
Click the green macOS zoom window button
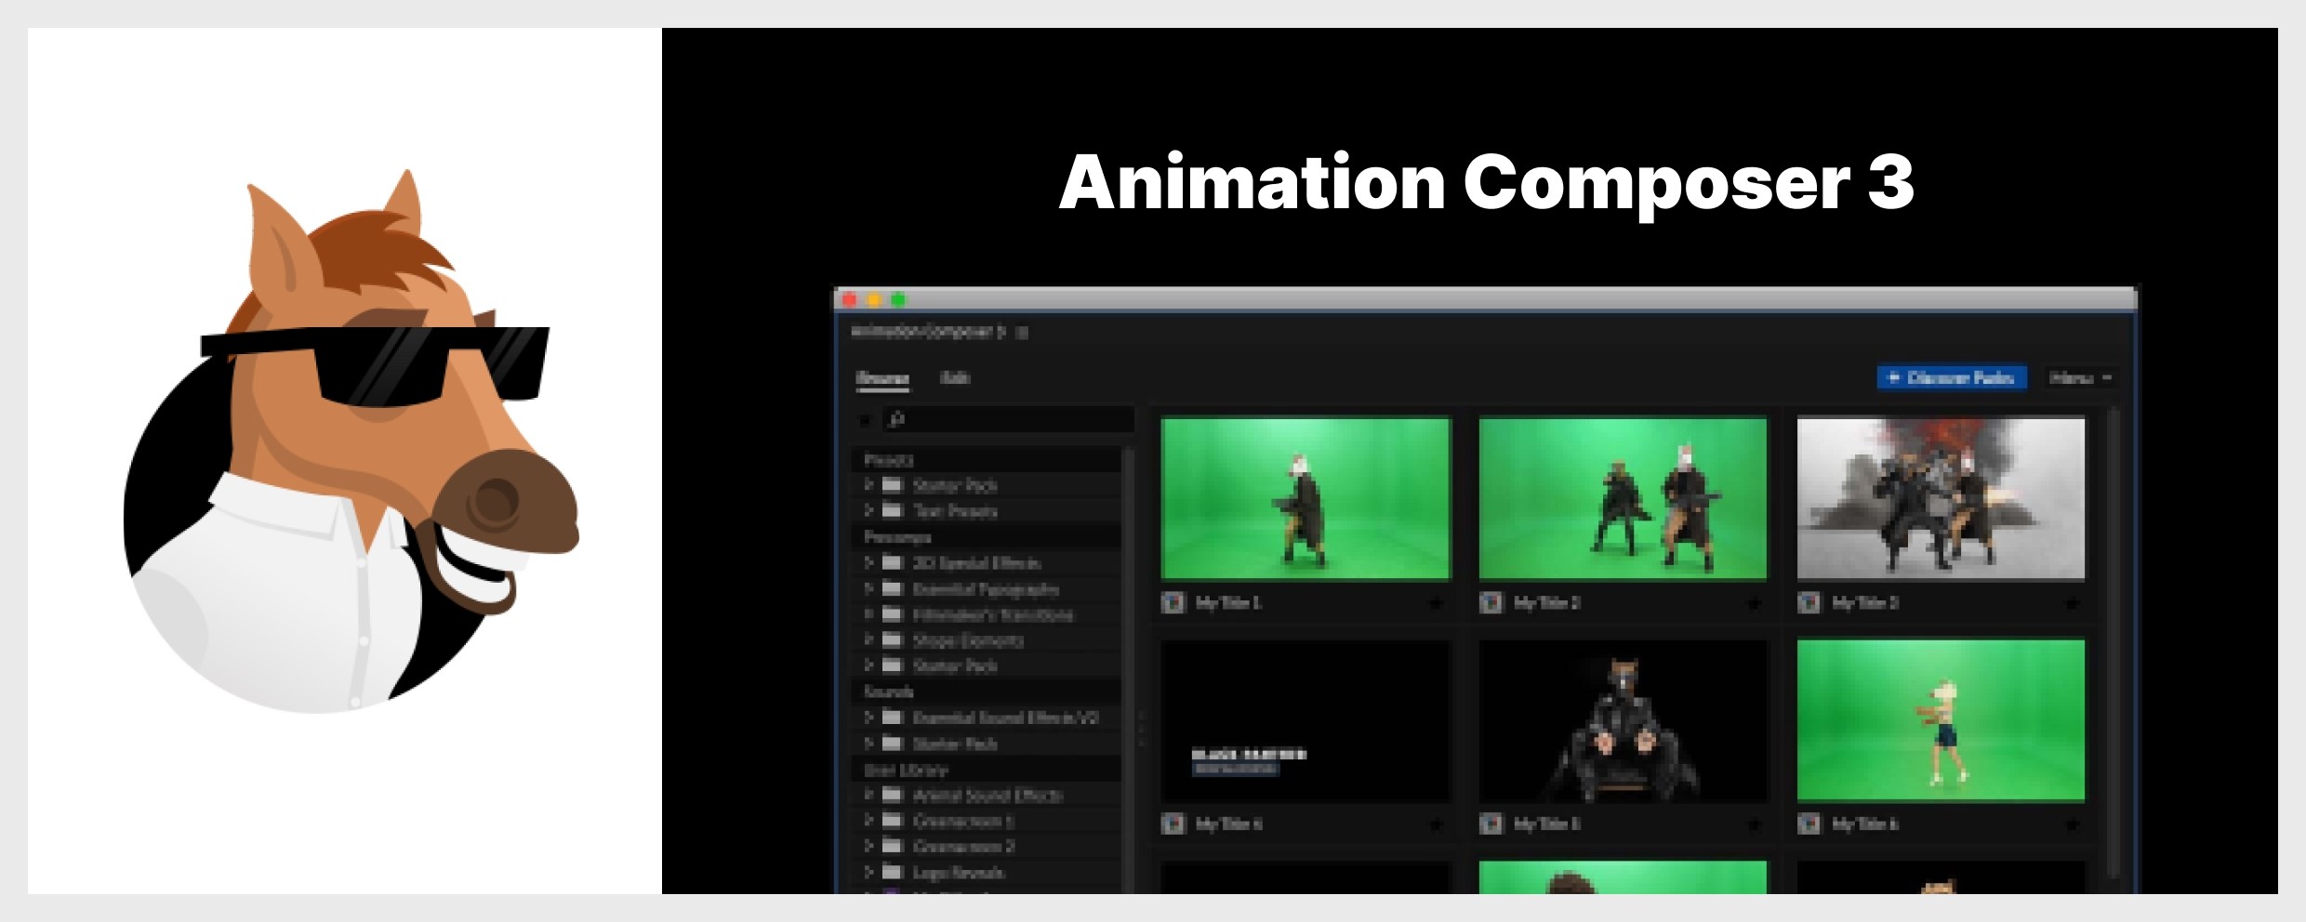click(898, 299)
